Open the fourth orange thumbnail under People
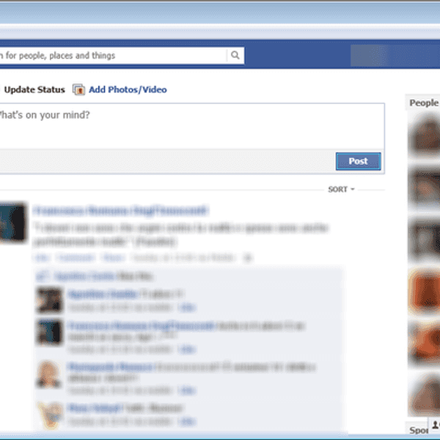The image size is (440, 440). [424, 290]
